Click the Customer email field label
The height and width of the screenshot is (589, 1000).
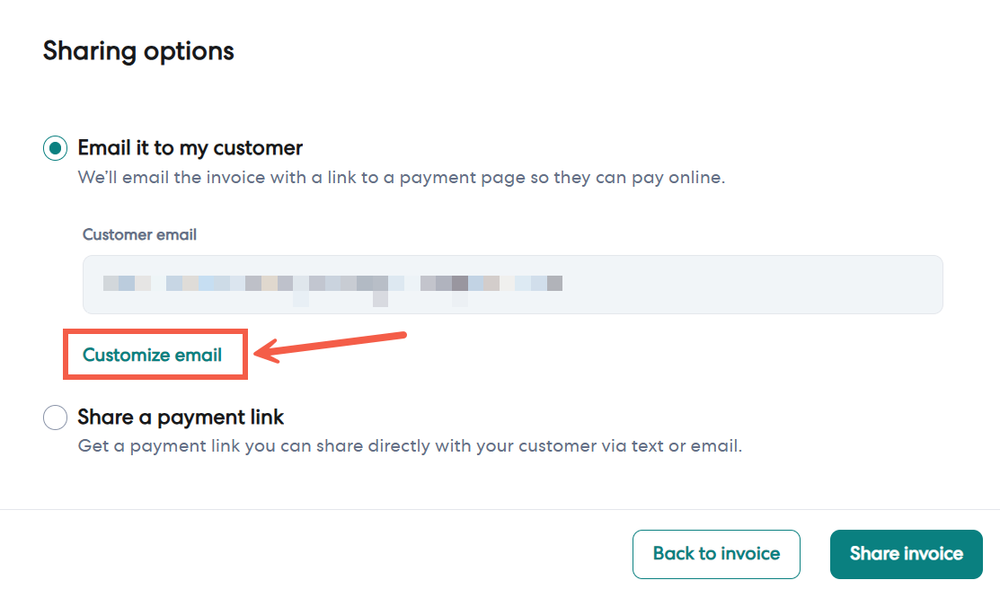click(x=139, y=234)
